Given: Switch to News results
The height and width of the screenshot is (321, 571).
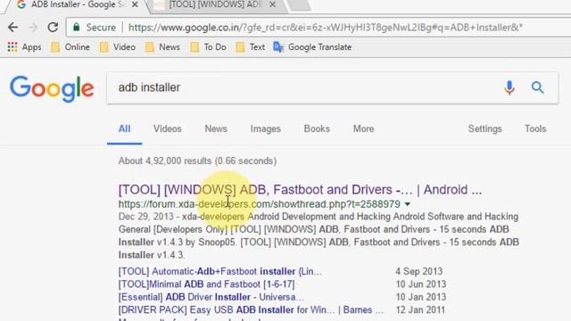Looking at the screenshot, I should click(216, 128).
